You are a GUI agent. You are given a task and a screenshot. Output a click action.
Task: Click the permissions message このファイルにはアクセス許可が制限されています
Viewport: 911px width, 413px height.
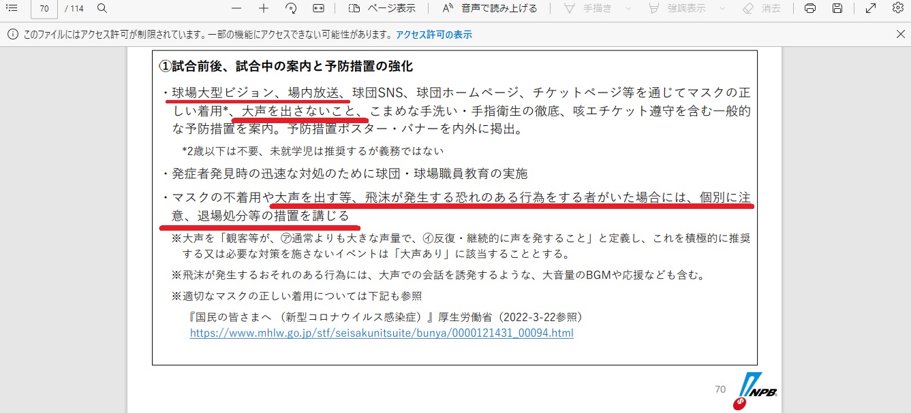tap(207, 35)
